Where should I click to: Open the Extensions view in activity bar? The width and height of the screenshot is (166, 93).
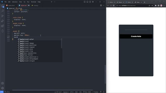(x=3, y=26)
